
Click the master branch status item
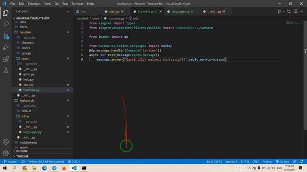point(11,161)
